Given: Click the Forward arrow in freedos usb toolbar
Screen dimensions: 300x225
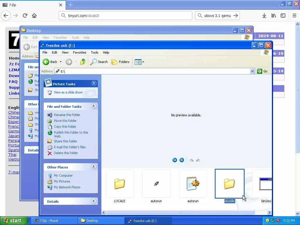Looking at the screenshot, I should point(69,62).
